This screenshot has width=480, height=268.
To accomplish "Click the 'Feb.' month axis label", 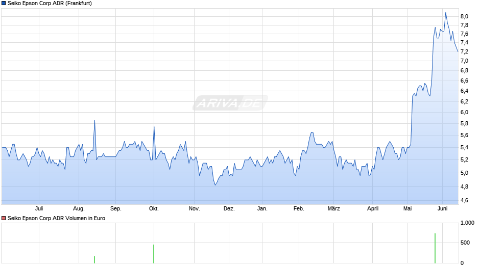I will coord(299,208).
